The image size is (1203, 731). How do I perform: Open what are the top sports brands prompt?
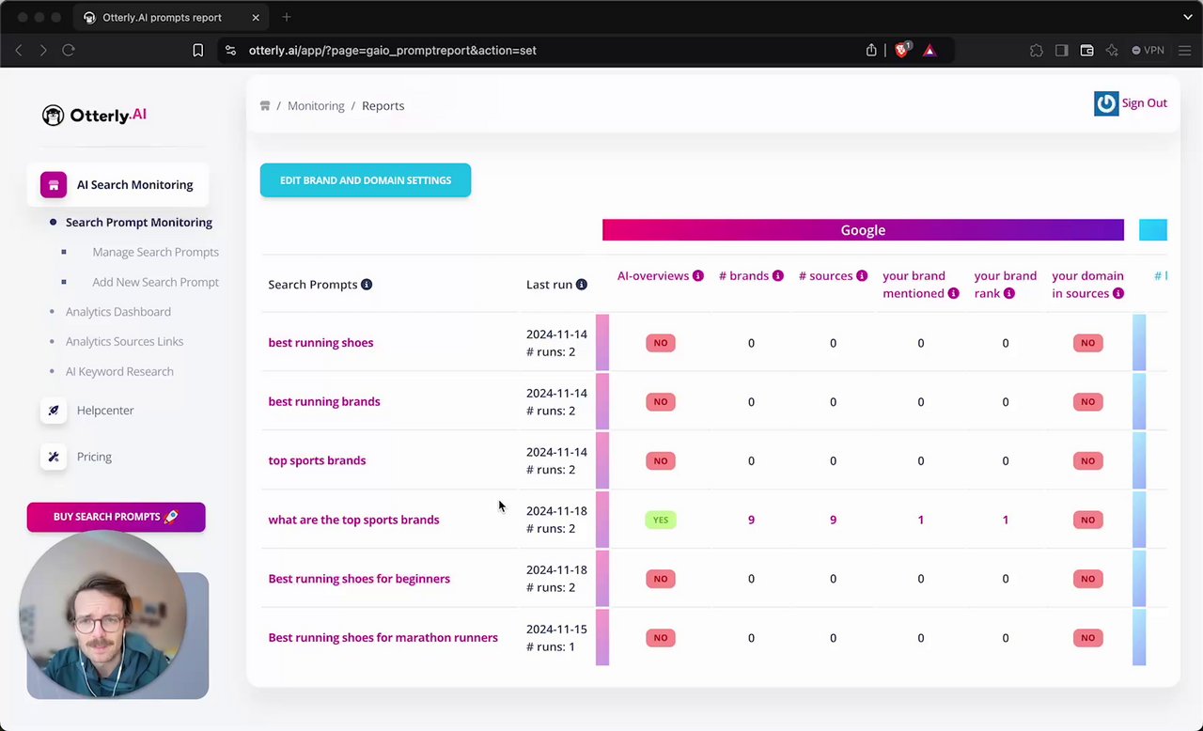(x=353, y=521)
